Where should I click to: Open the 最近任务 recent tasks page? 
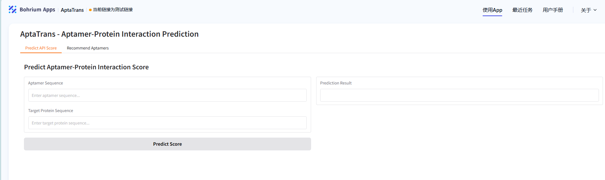pyautogui.click(x=522, y=10)
